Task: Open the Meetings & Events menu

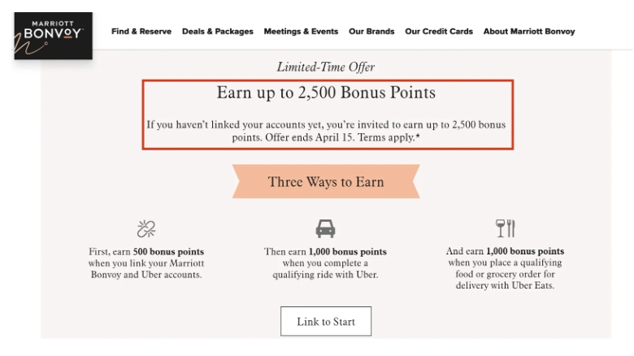Action: (x=302, y=31)
